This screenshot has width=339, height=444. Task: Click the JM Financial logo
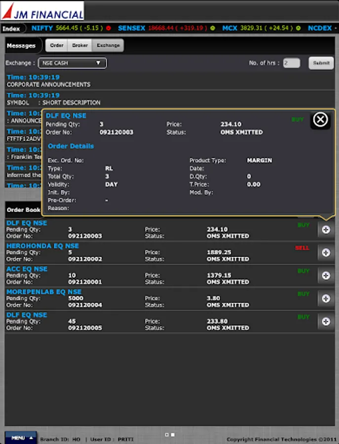42,11
